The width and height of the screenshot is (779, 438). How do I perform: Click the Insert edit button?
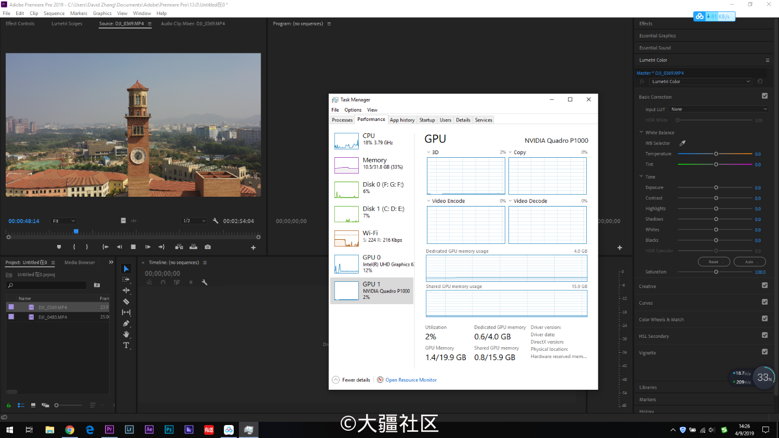(x=179, y=247)
